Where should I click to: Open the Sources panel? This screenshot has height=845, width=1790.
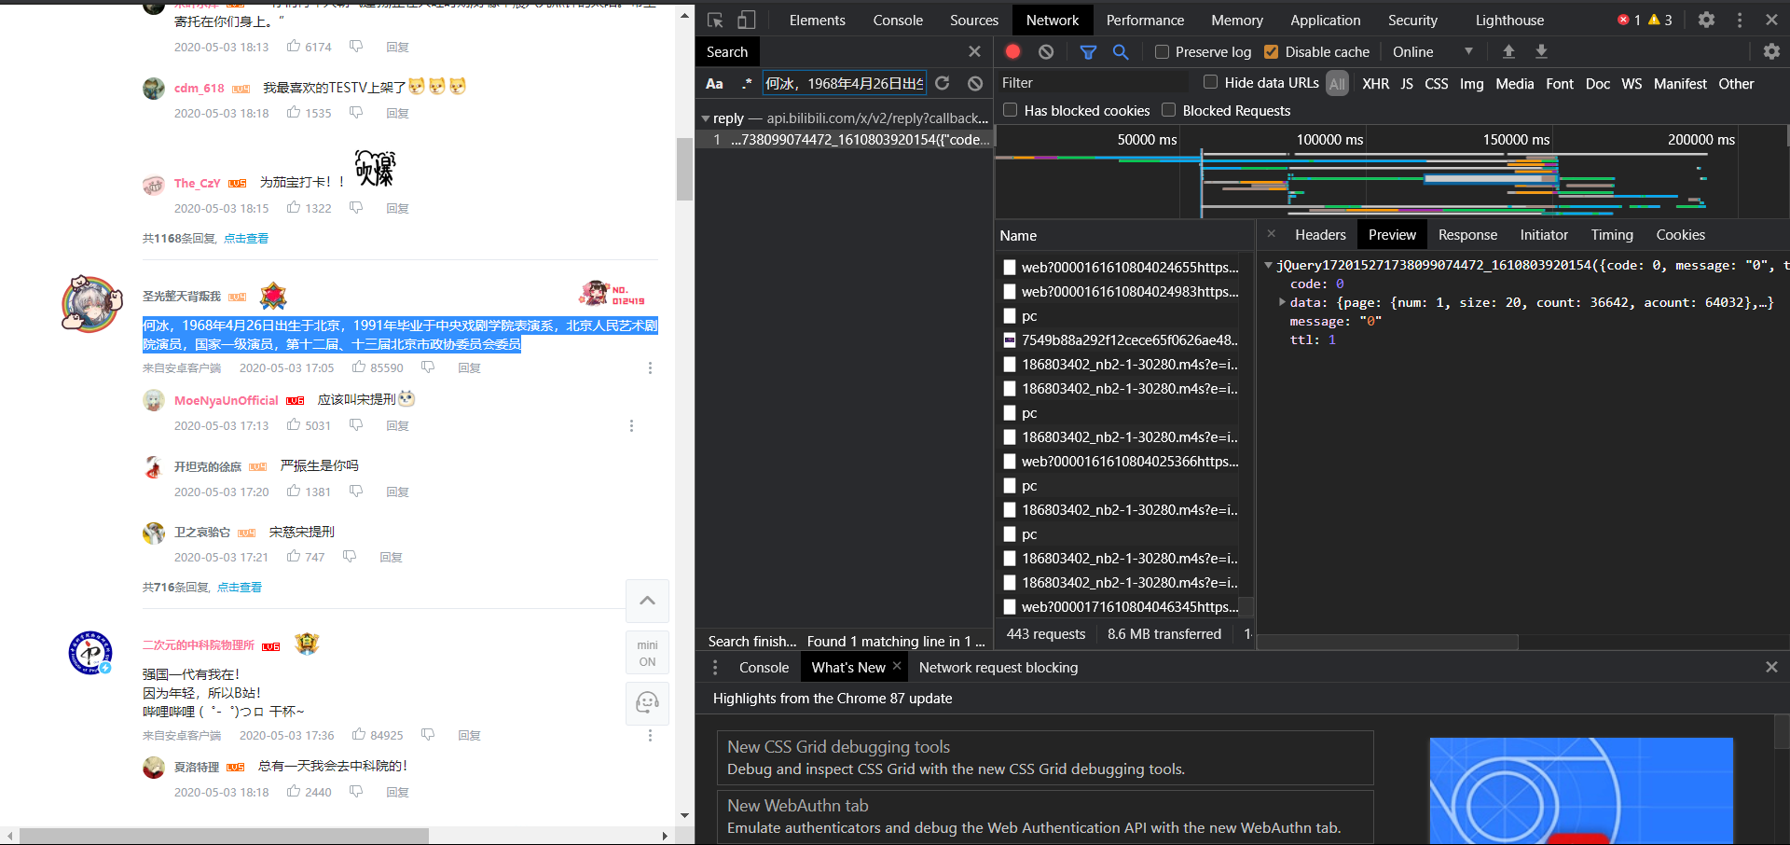click(x=974, y=20)
